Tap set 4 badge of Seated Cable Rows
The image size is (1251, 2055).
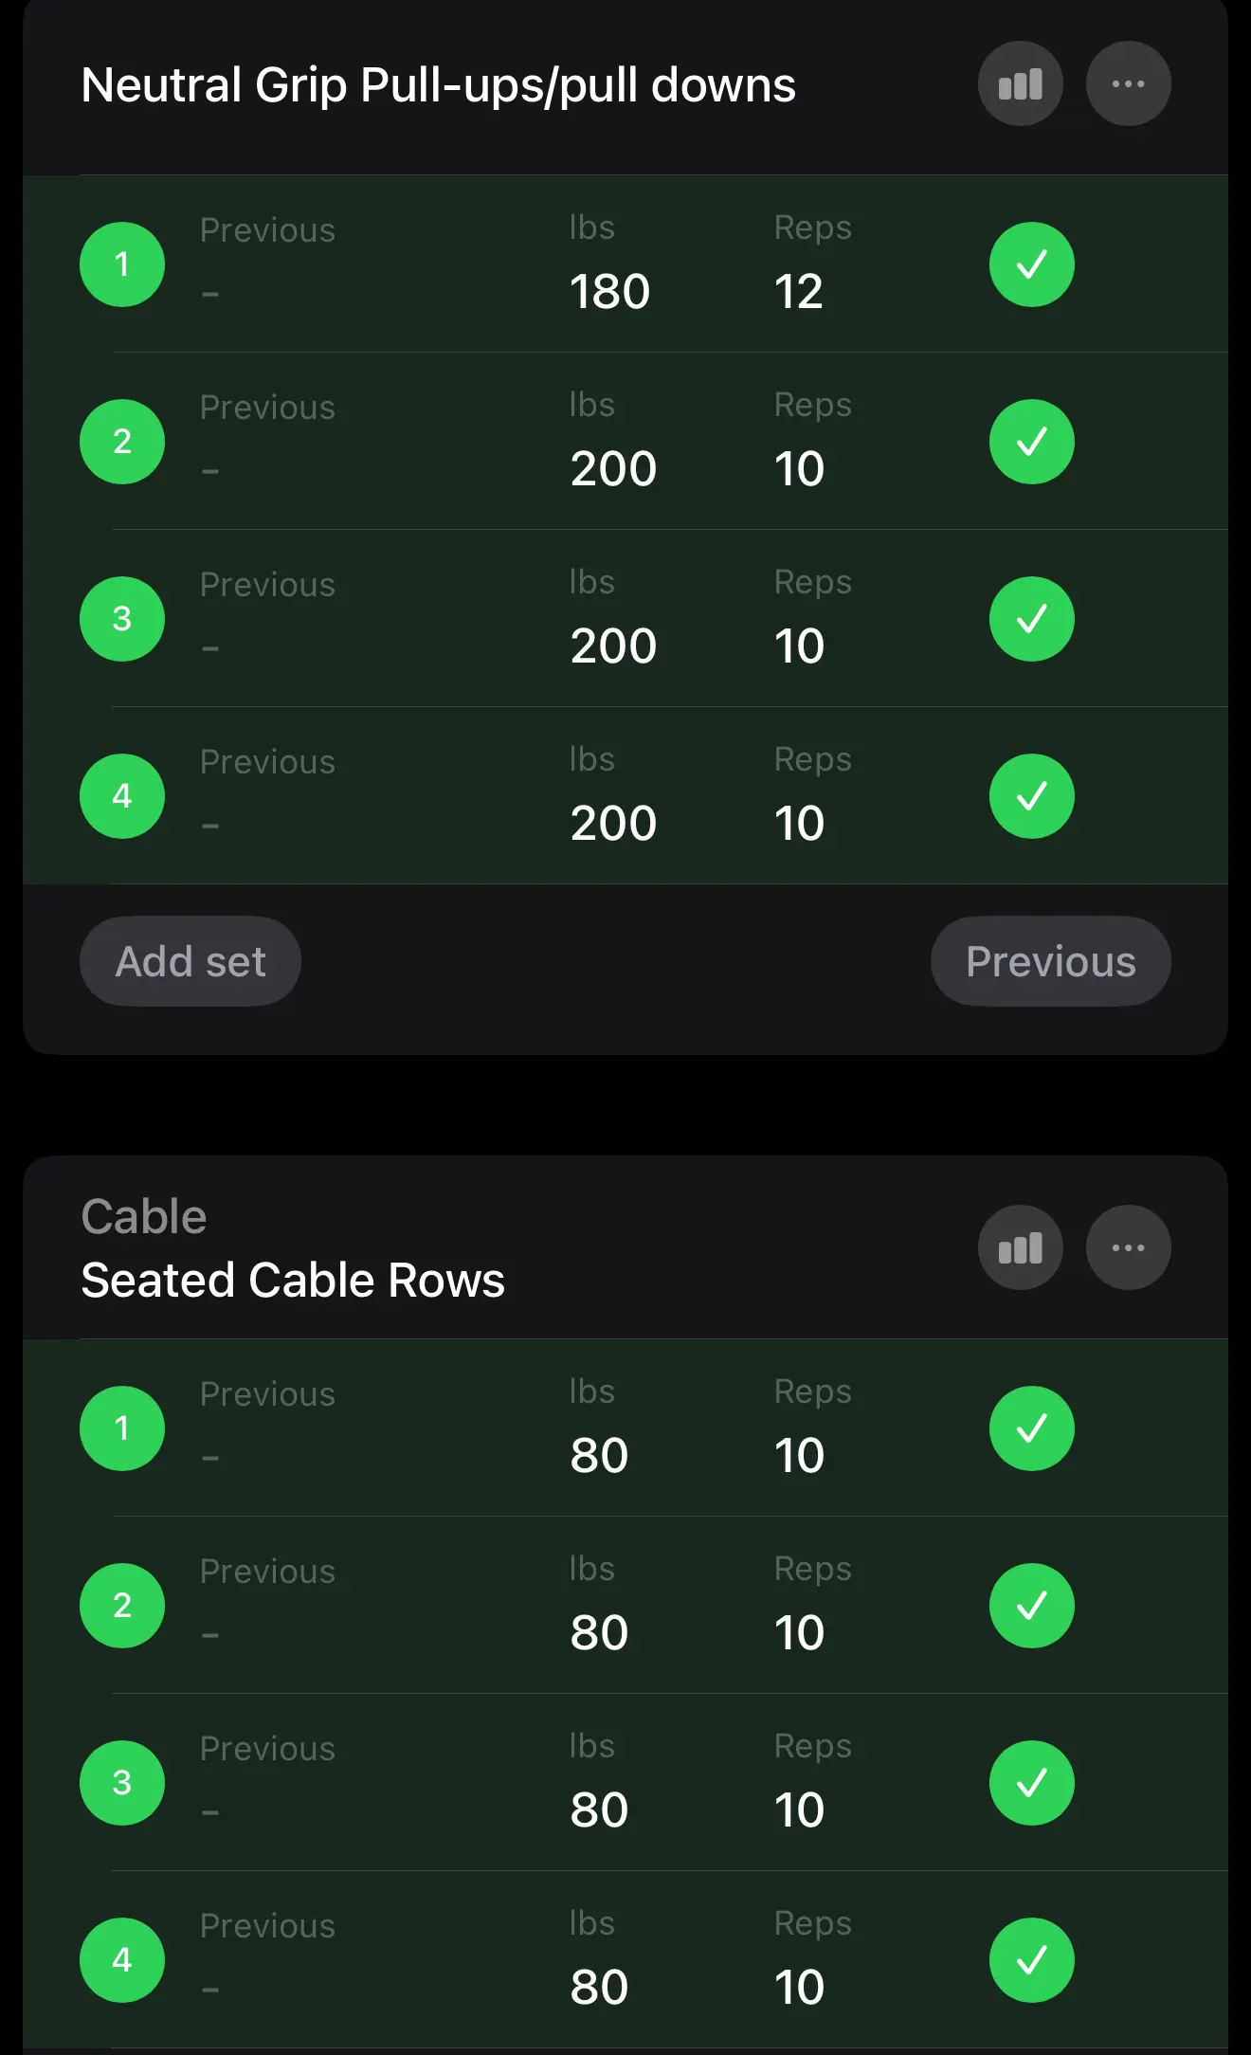tap(122, 1960)
